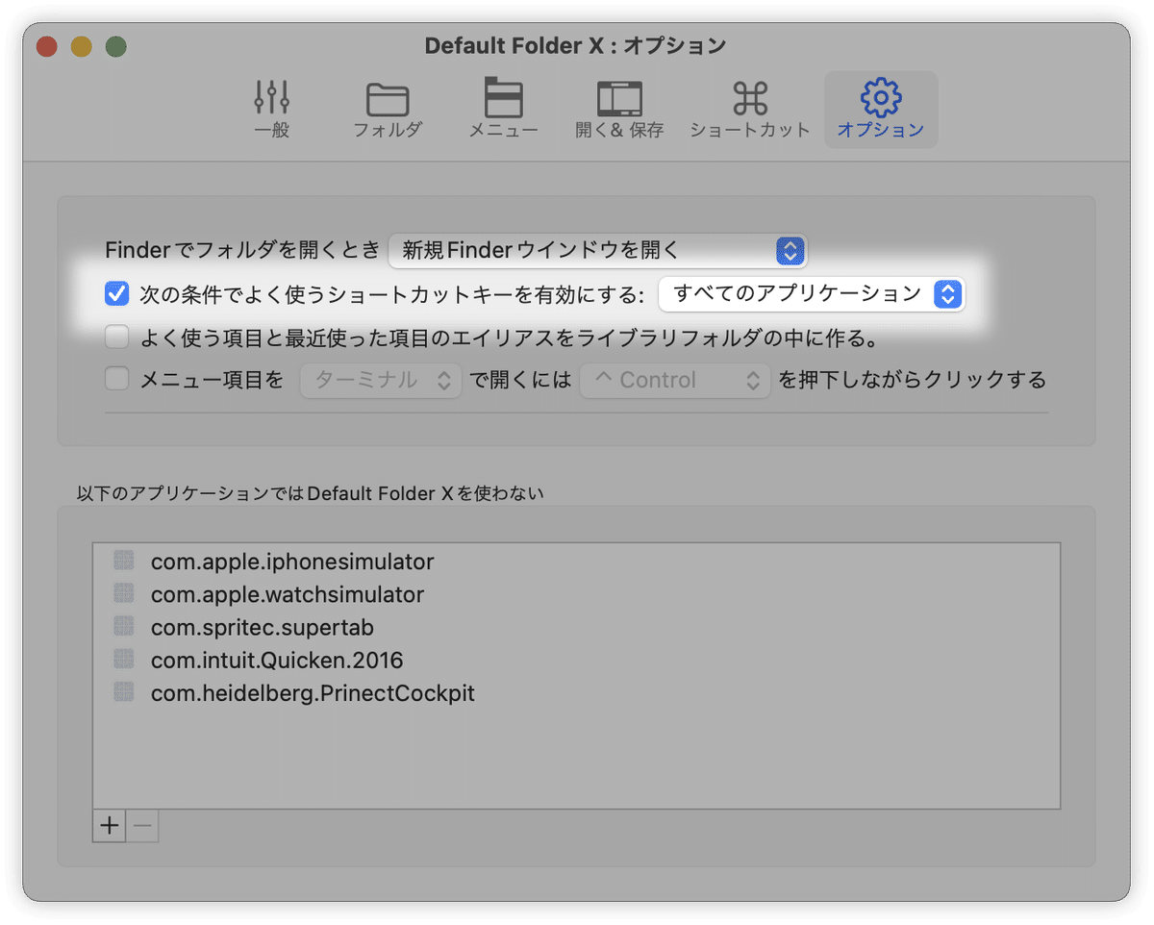Open the メニュー preferences tab
1154x925 pixels.
503,109
